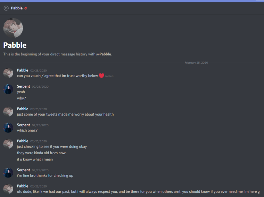
Task: Click Serpent's avatar beside 'i'm fine bro'
Action: pos(8,173)
